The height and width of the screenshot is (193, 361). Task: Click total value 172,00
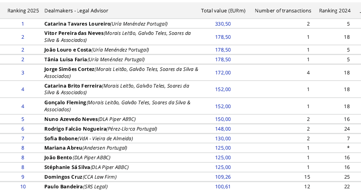coord(223,73)
